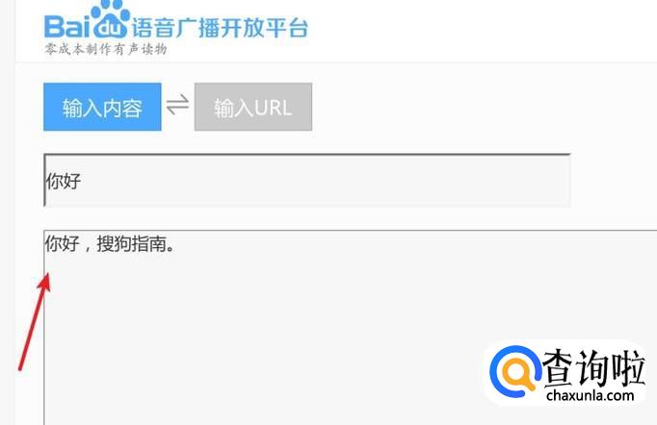This screenshot has width=657, height=425.
Task: Switch to the 输入URL tab
Action: 253,107
